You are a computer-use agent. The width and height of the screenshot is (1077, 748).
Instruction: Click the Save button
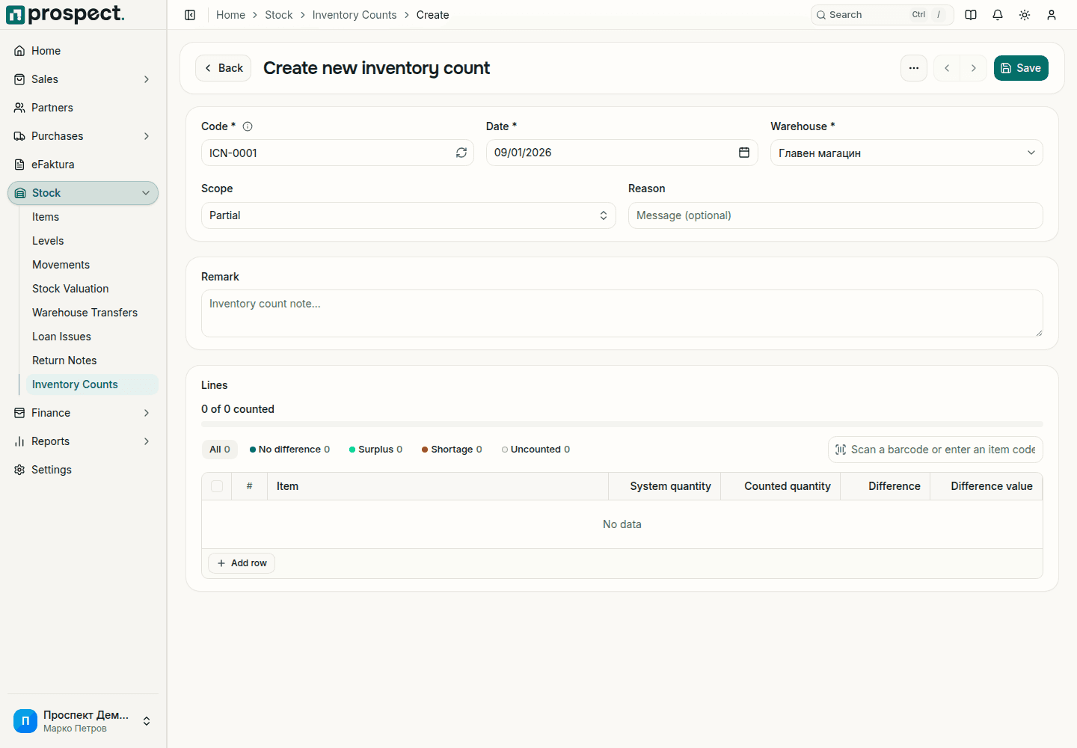tap(1021, 68)
